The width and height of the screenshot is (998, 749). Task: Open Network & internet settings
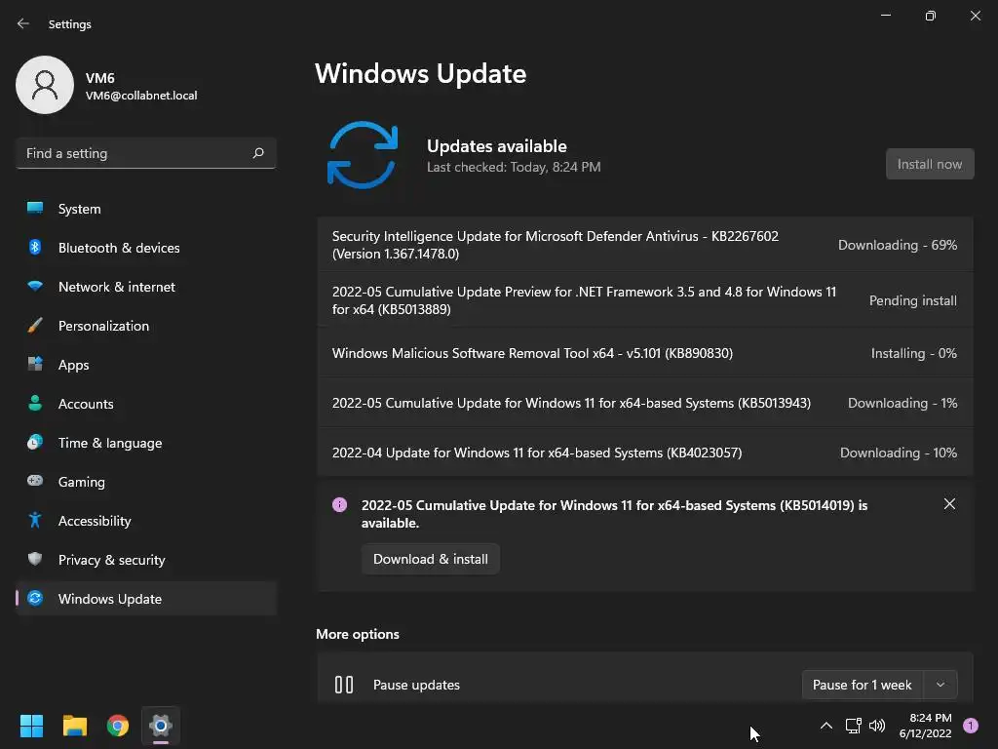click(x=146, y=287)
